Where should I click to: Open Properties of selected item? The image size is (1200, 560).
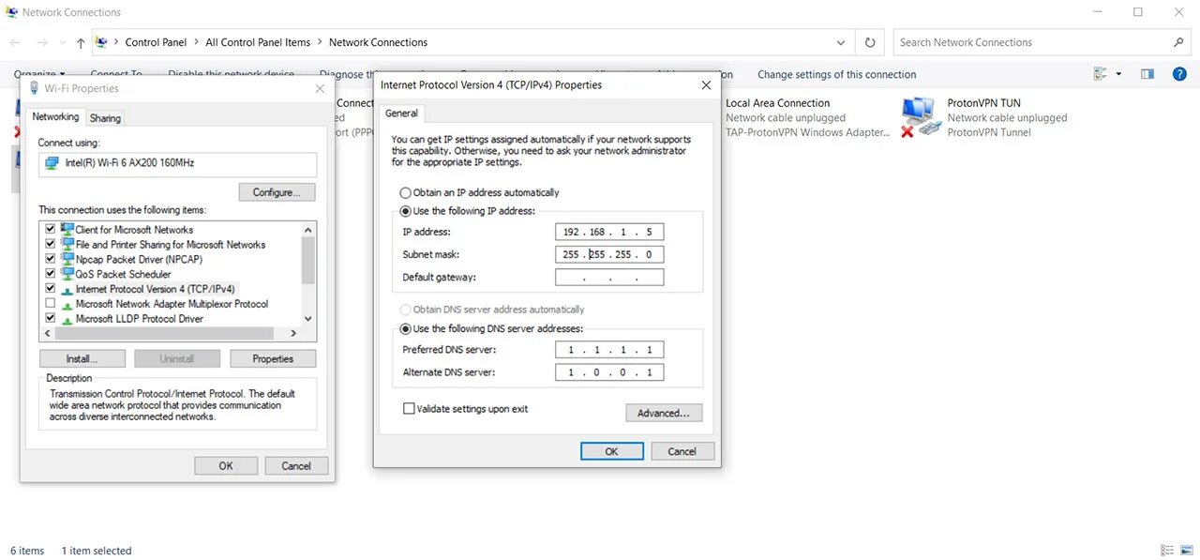(x=273, y=359)
